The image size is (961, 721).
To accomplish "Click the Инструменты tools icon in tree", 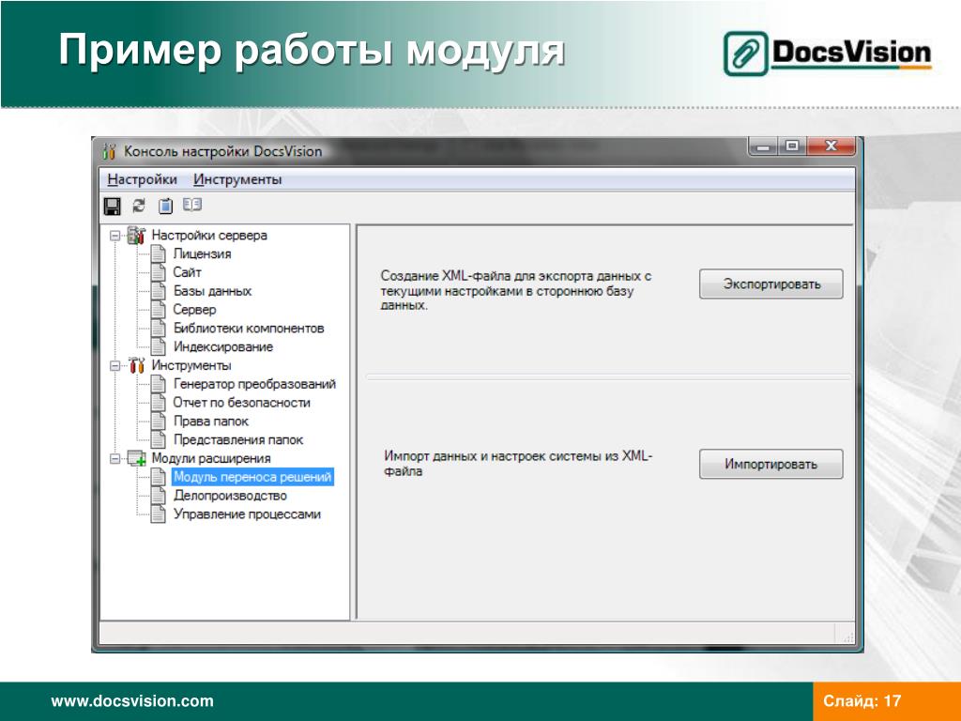I will [x=136, y=365].
